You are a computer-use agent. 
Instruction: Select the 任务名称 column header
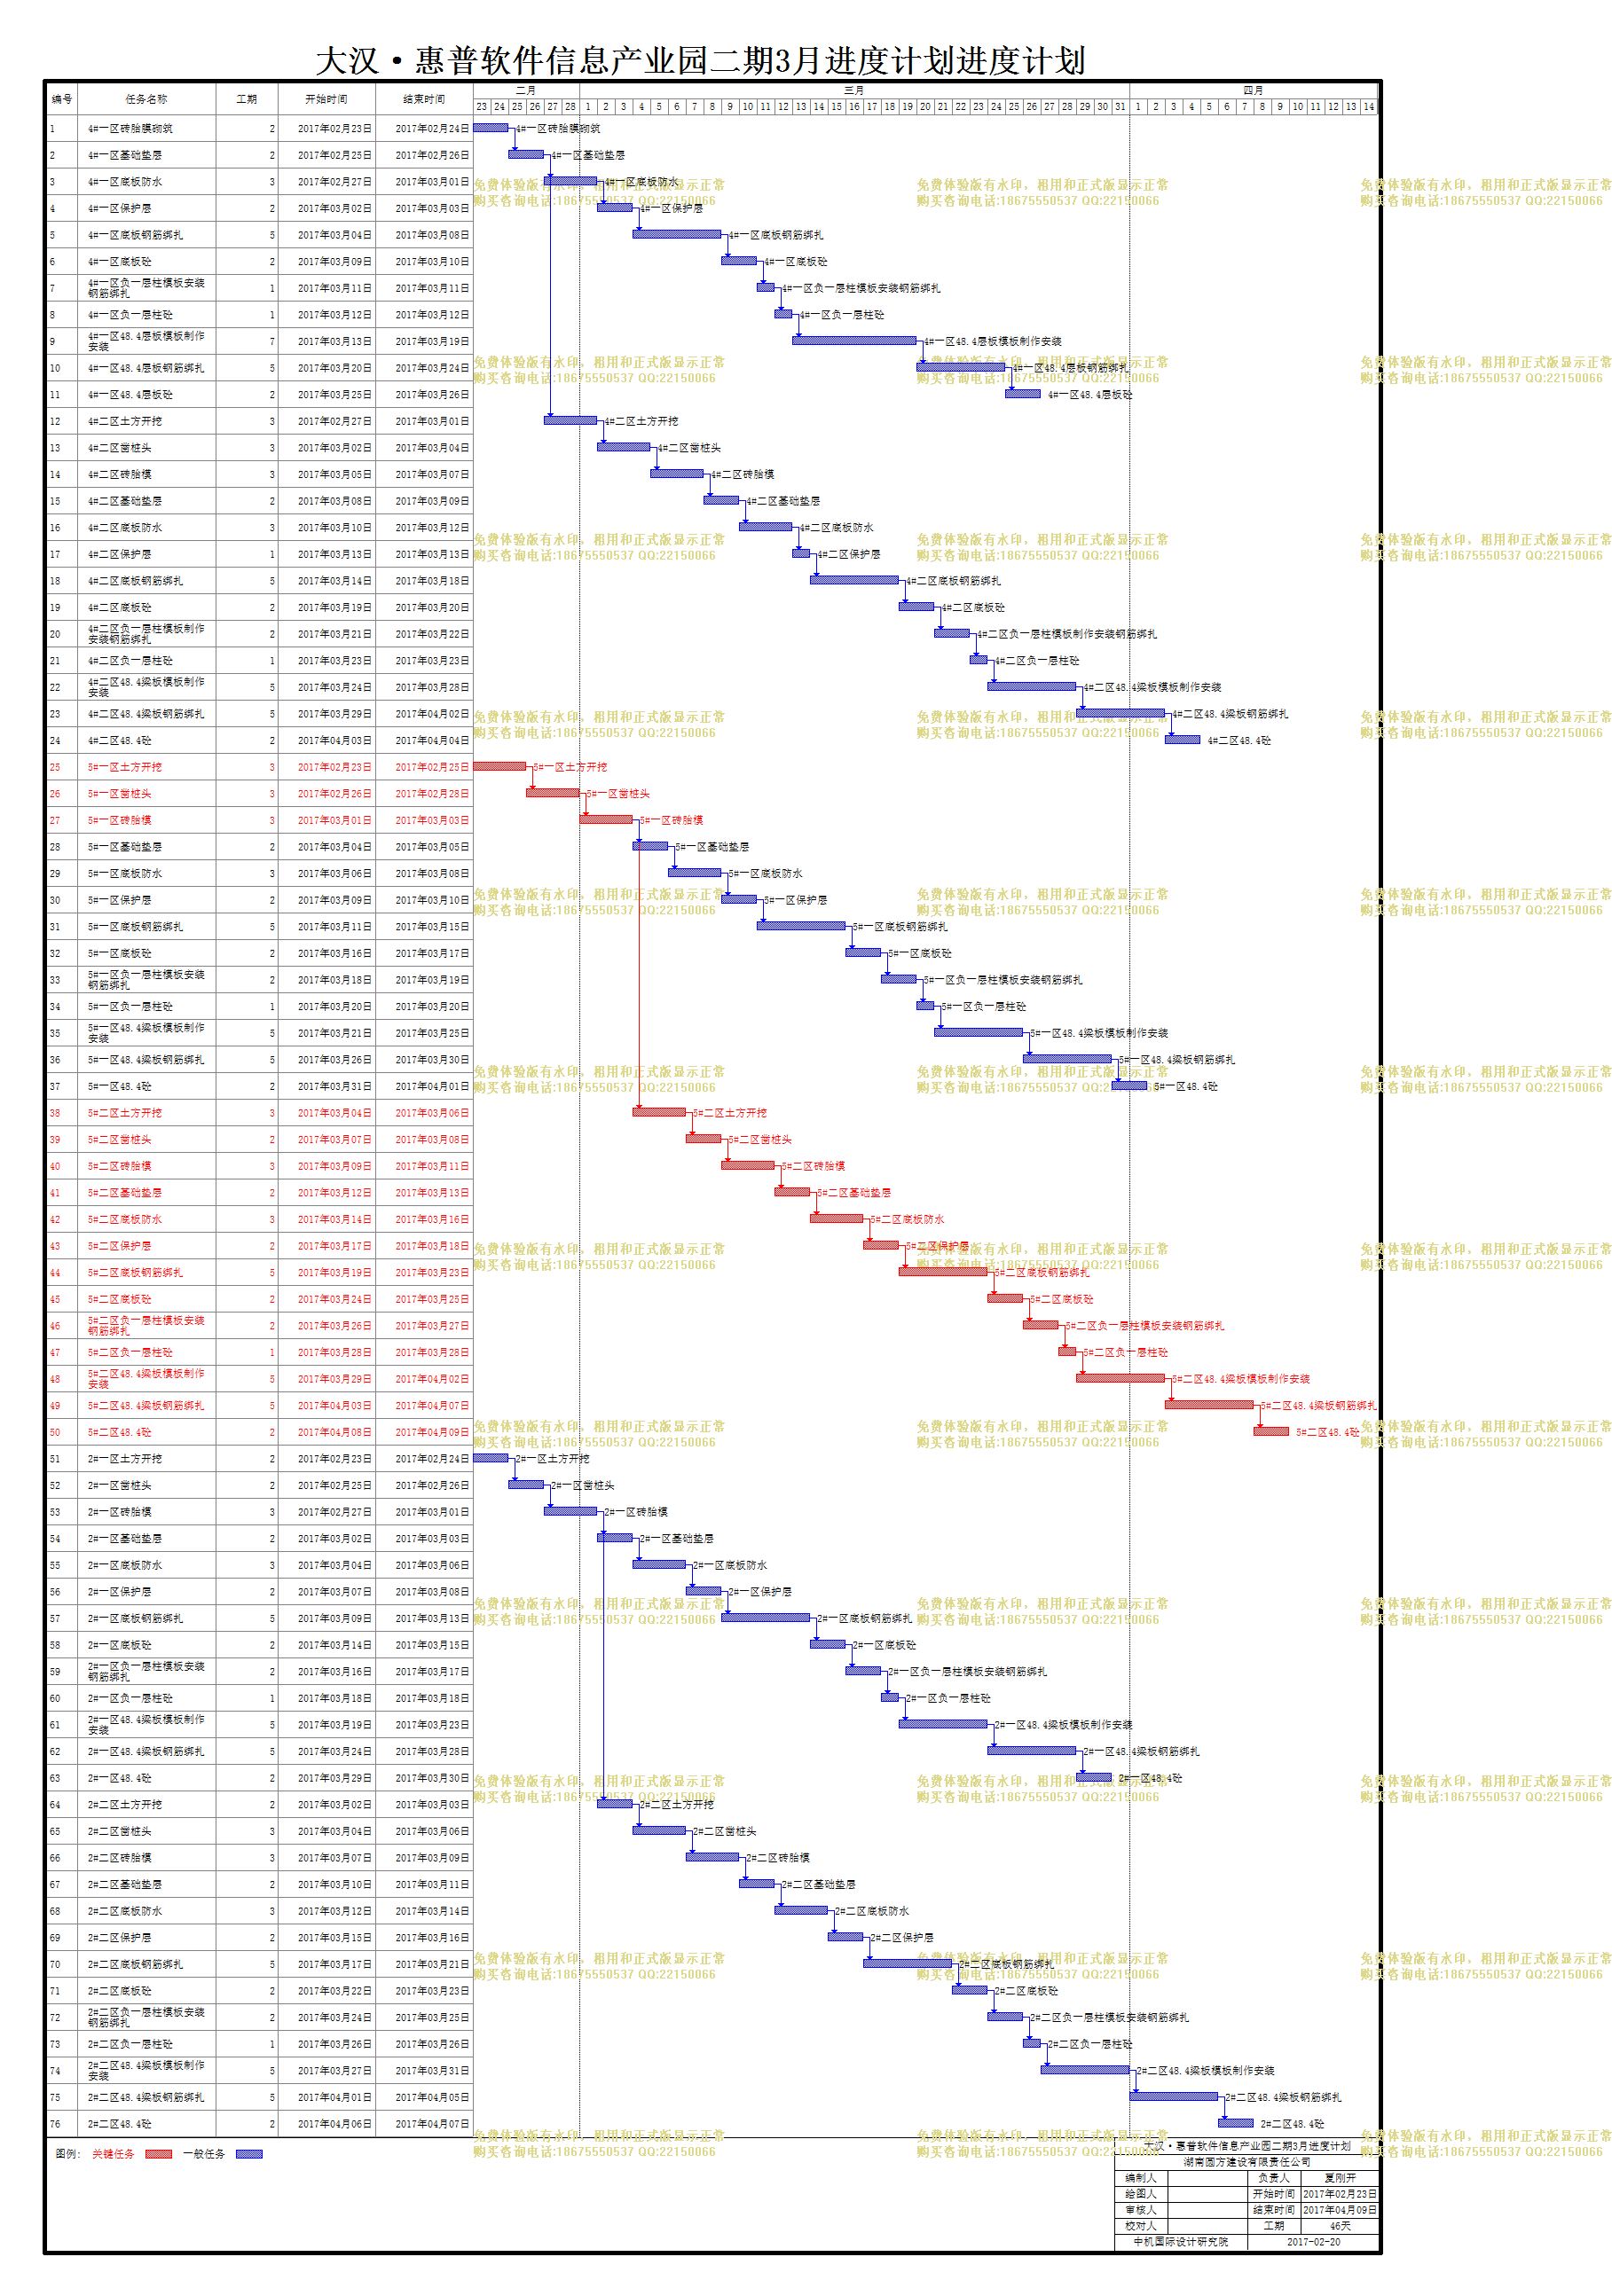coord(146,99)
